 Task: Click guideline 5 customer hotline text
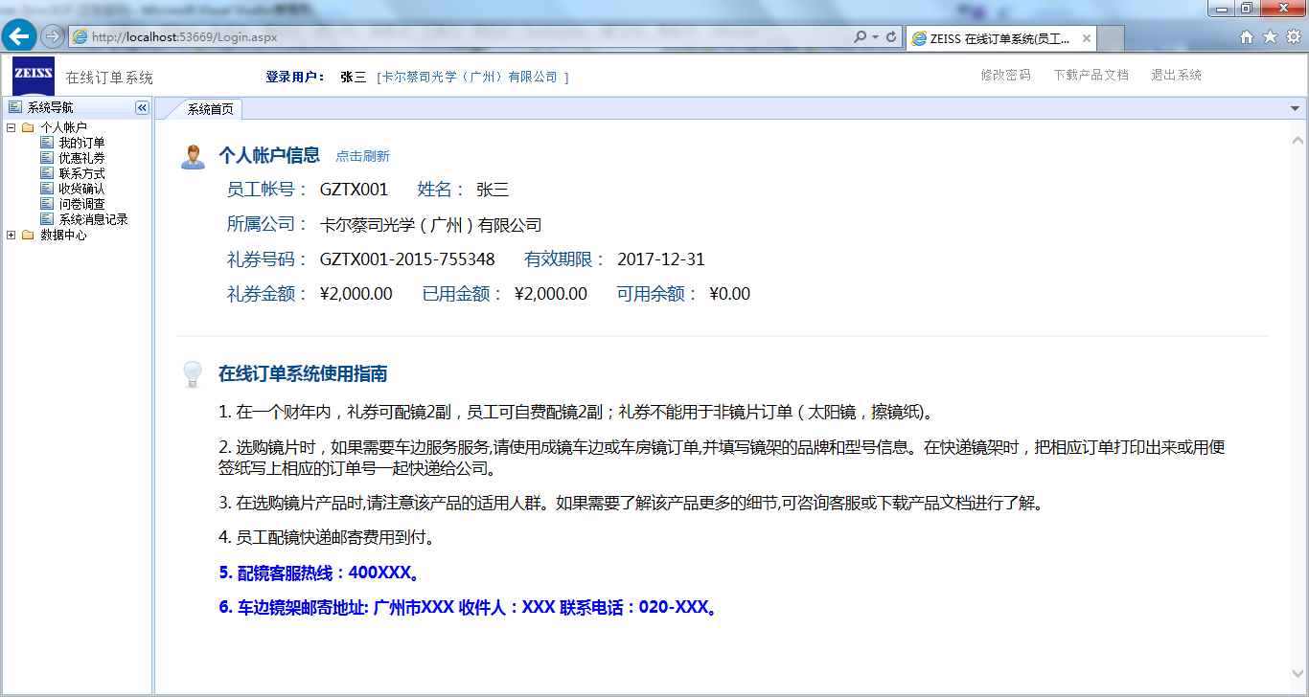coord(319,573)
